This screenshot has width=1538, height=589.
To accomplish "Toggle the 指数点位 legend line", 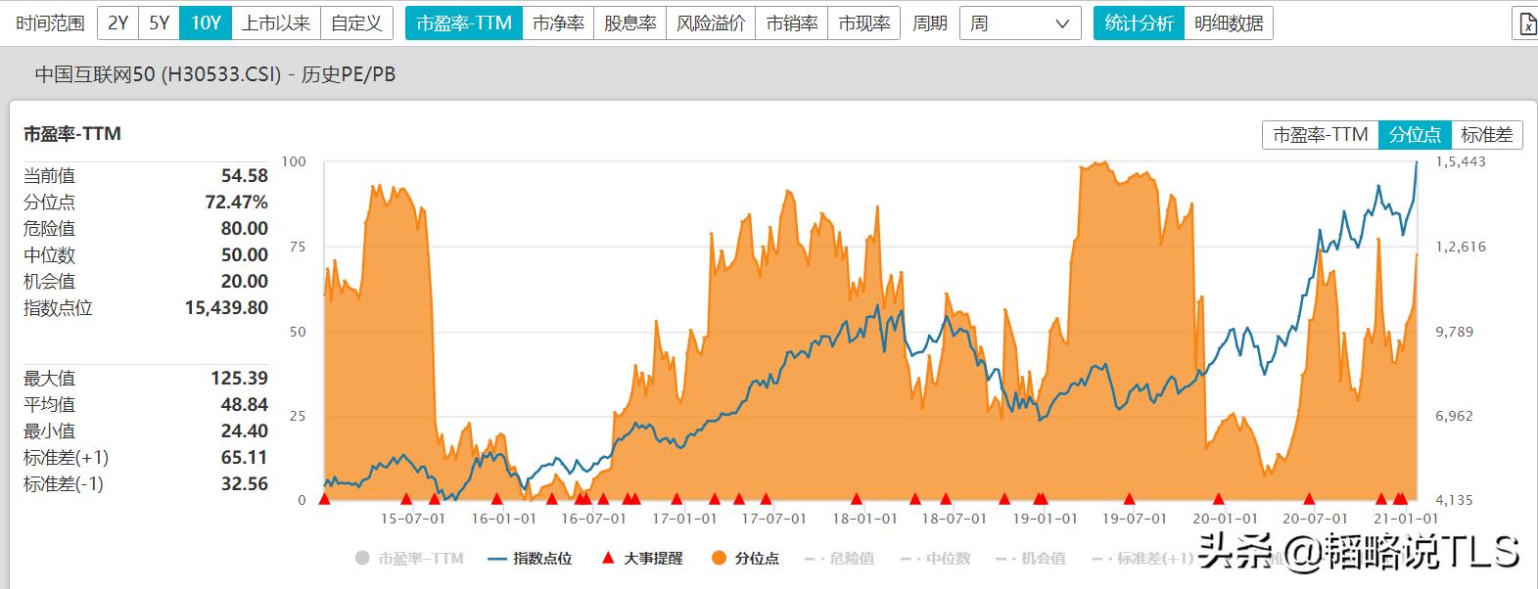I will point(530,558).
